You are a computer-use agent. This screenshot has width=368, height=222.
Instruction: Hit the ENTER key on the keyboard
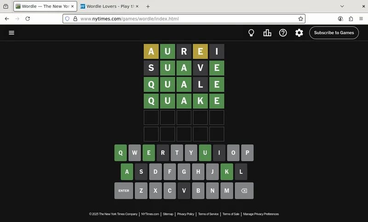coord(124,191)
